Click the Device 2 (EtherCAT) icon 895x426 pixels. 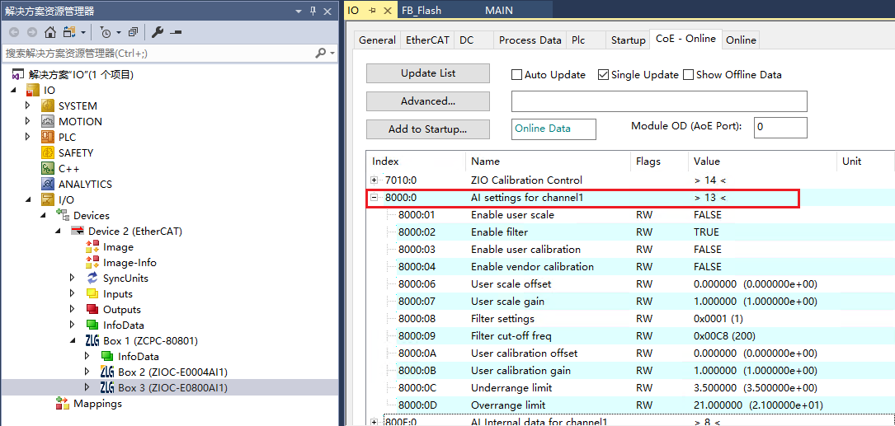coord(77,231)
